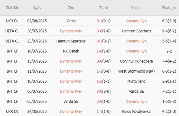Open Hamrun Spartans in the 30/07/2025 row
Viewport: 179px width, 116px height.
coord(136,31)
